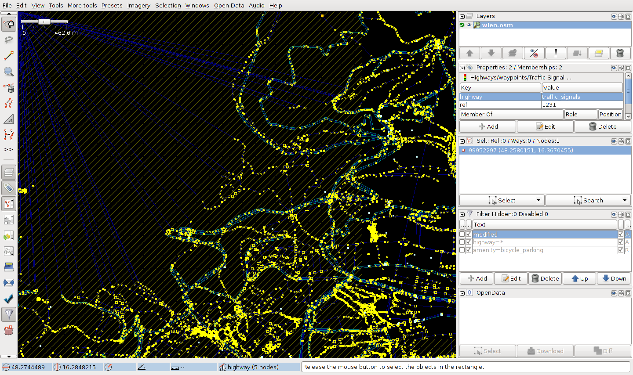Check enable box for amenity=bicycle_parking filter
633x375 pixels.
pos(462,250)
